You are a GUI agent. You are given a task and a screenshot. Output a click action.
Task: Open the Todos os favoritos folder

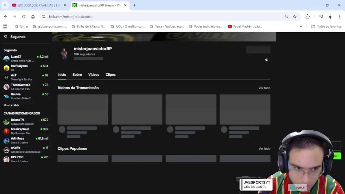(x=326, y=26)
